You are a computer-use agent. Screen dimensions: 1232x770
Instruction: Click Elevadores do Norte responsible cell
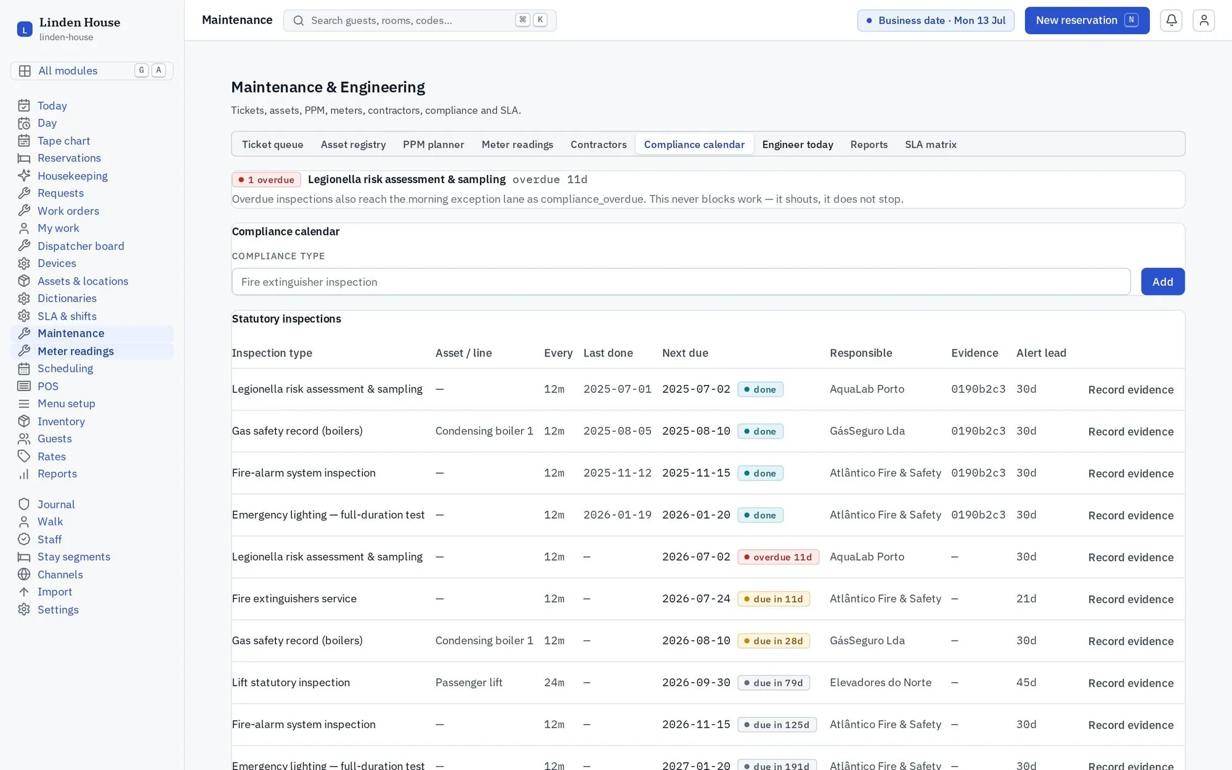tap(880, 683)
